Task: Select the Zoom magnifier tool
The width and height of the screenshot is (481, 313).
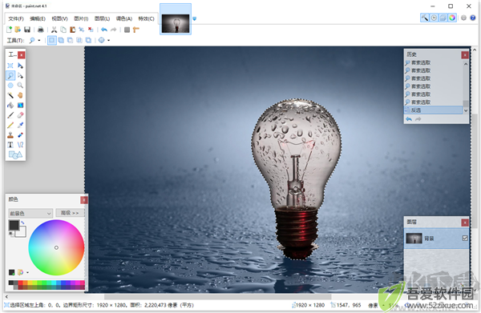Action: (20, 86)
